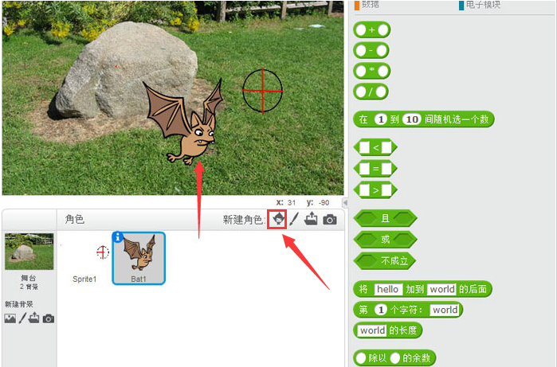Screen dimensions: 557x367
Task: Edit the letter index 1 field
Action: click(x=381, y=310)
